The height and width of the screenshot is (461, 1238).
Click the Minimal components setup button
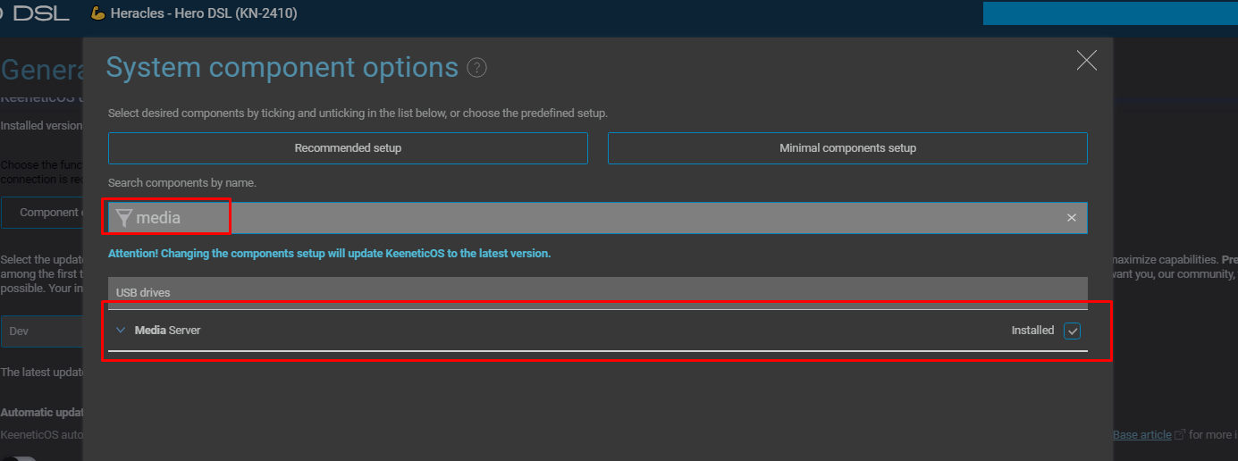(847, 148)
